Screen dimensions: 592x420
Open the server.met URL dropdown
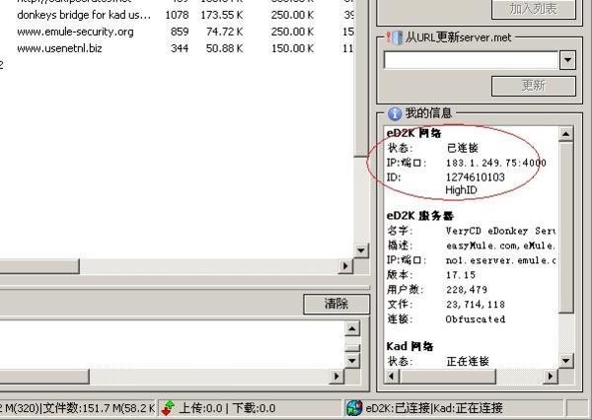[x=567, y=60]
